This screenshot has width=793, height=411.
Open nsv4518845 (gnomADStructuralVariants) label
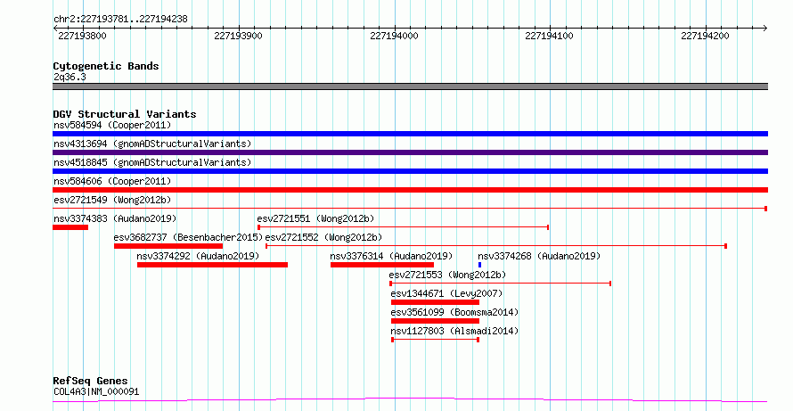click(x=152, y=162)
